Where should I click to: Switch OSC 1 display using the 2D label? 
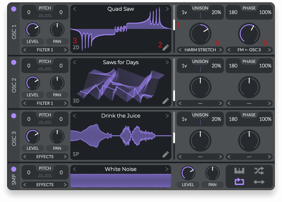pyautogui.click(x=76, y=47)
